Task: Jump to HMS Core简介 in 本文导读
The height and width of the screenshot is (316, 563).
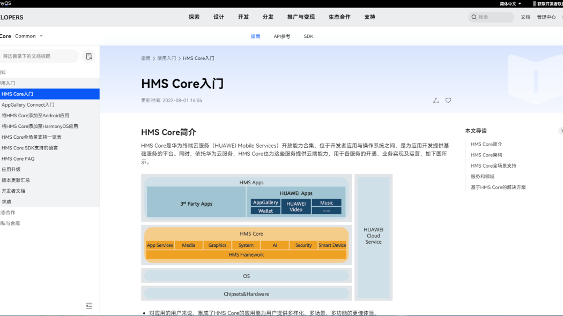Action: pyautogui.click(x=486, y=144)
